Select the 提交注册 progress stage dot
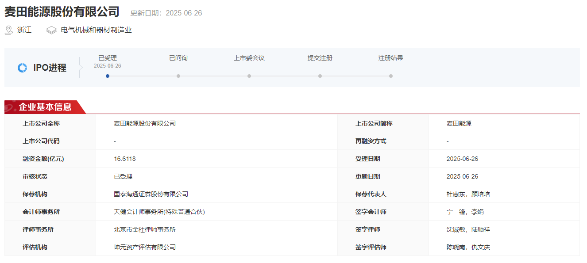 click(x=320, y=76)
